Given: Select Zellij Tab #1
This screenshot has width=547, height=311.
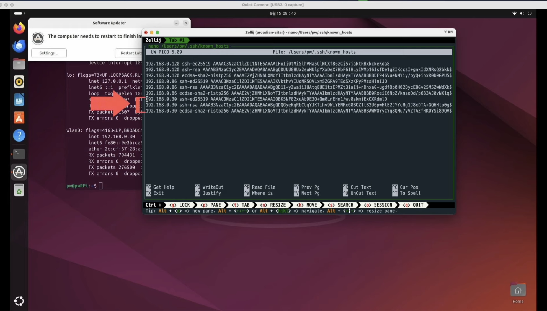Looking at the screenshot, I should point(177,40).
